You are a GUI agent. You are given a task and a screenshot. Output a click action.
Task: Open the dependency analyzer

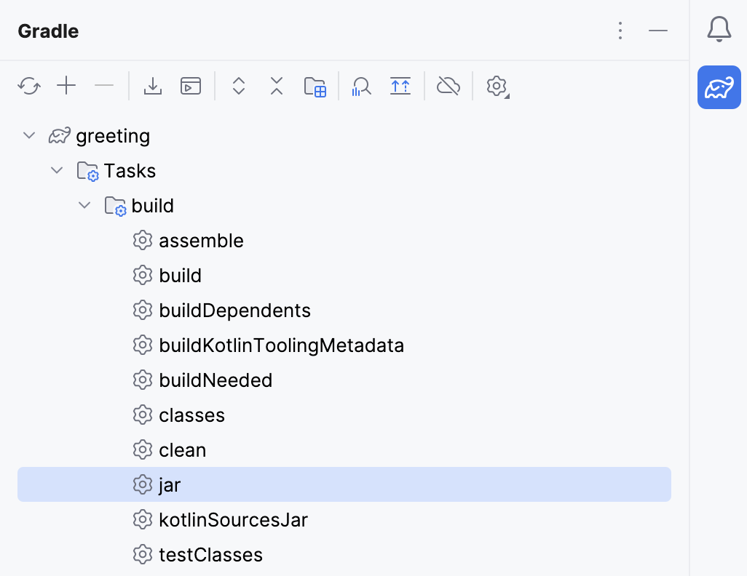coord(361,86)
